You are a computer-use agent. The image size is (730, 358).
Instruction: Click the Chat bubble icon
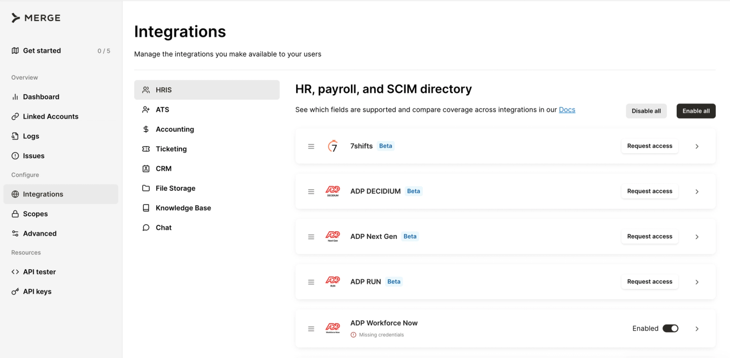(x=146, y=228)
